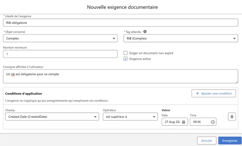Open the Opérateur est supérieur à dropdown
This screenshot has width=242, height=146.
[130, 117]
